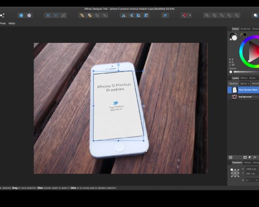Click the Y position input field
259x207 pixels.
[251, 174]
